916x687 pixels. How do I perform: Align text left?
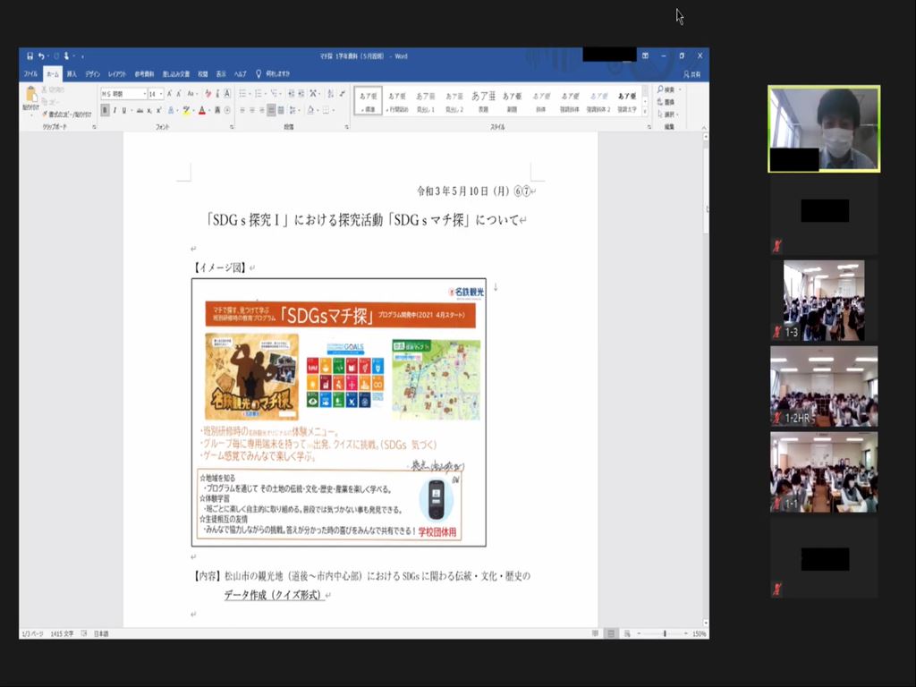[242, 110]
